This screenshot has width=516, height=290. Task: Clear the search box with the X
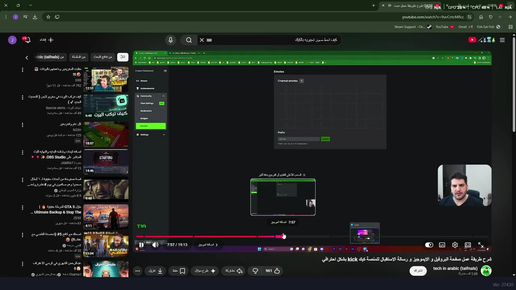pyautogui.click(x=202, y=40)
